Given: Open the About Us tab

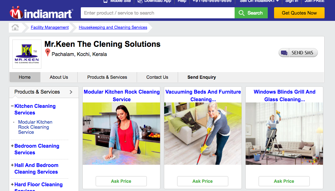Looking at the screenshot, I should 59,77.
